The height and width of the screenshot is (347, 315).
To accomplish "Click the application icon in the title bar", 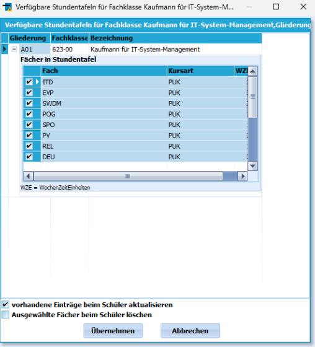I will coord(7,7).
